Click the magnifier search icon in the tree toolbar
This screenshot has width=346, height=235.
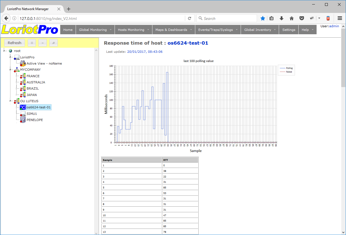[53, 43]
